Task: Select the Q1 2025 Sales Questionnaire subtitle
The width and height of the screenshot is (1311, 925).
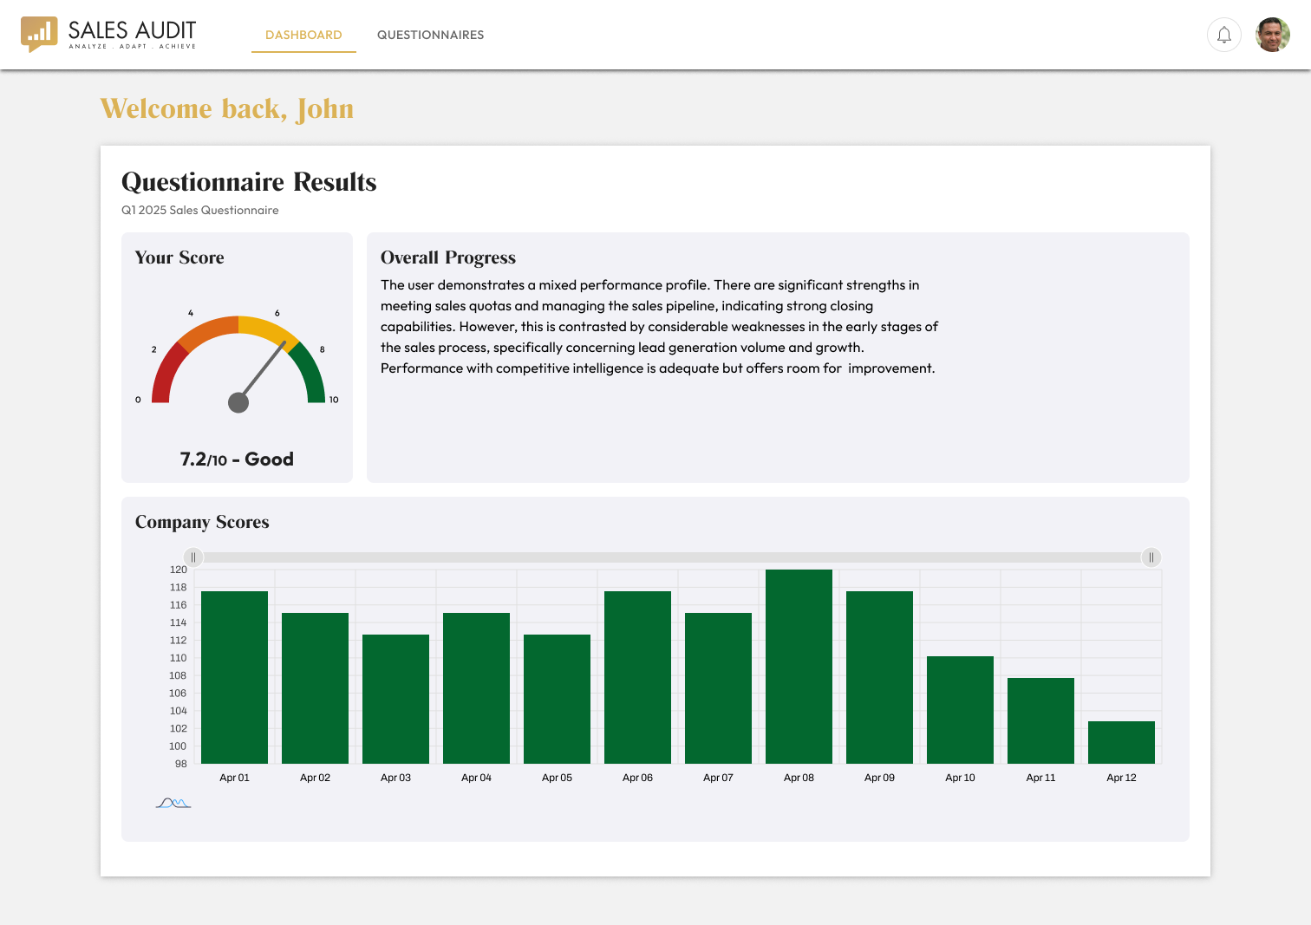Action: pyautogui.click(x=200, y=210)
